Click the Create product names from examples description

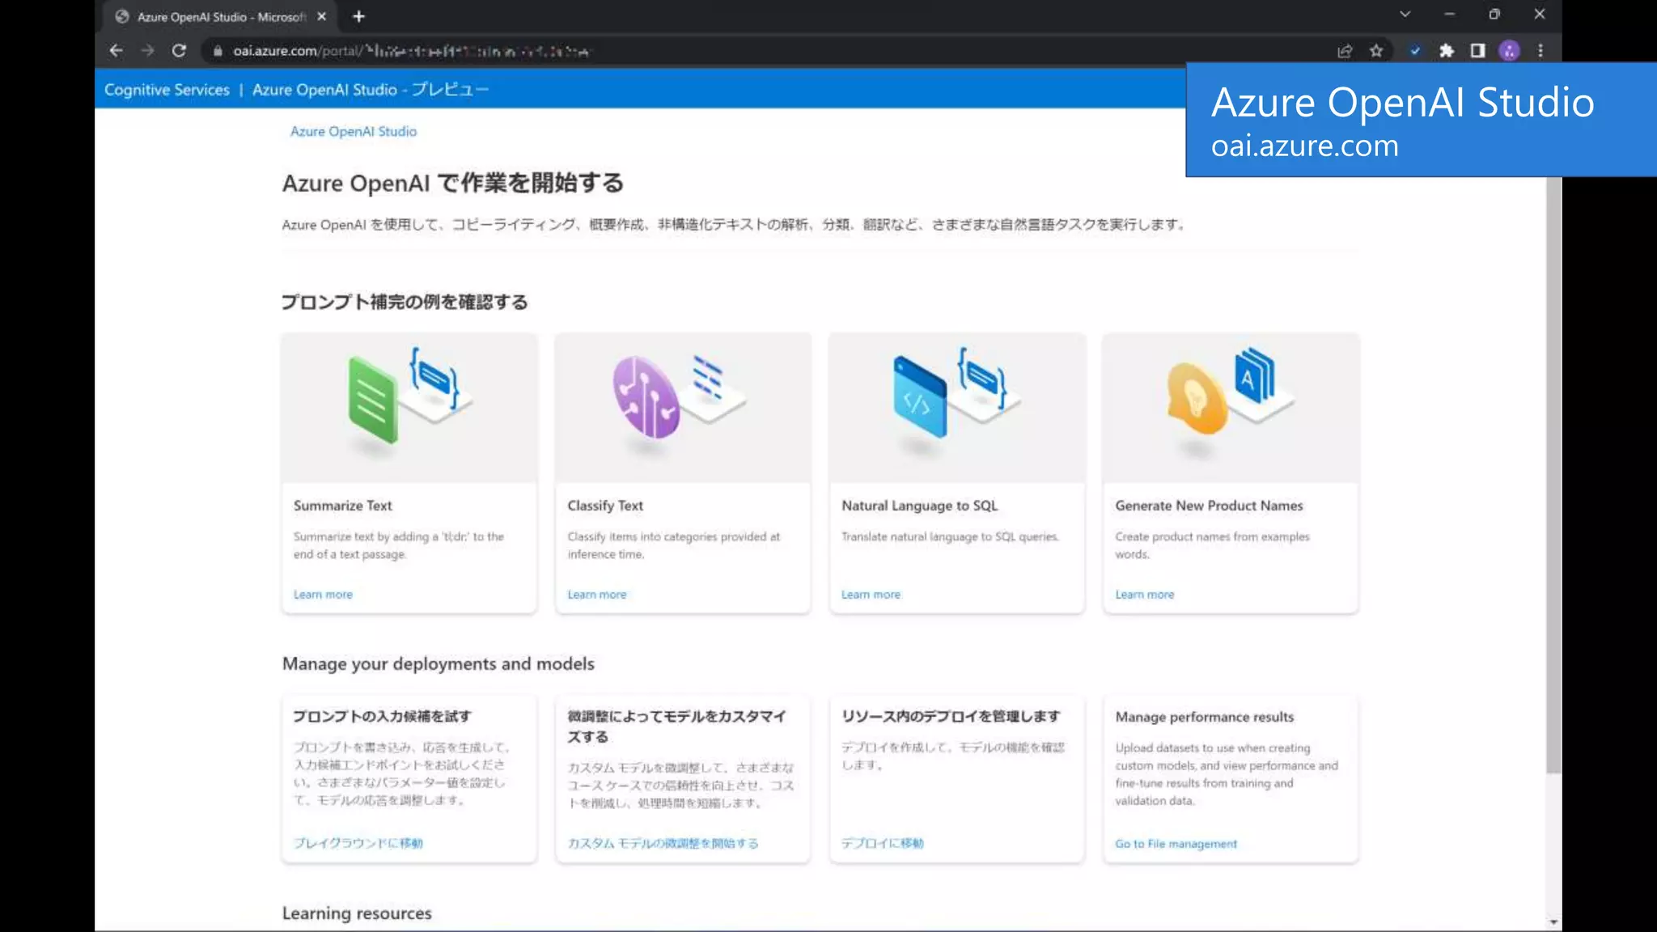[1212, 545]
